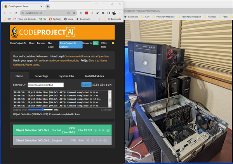Open Financial bookmark folder in right browser
The image size is (233, 164).
(210, 17)
